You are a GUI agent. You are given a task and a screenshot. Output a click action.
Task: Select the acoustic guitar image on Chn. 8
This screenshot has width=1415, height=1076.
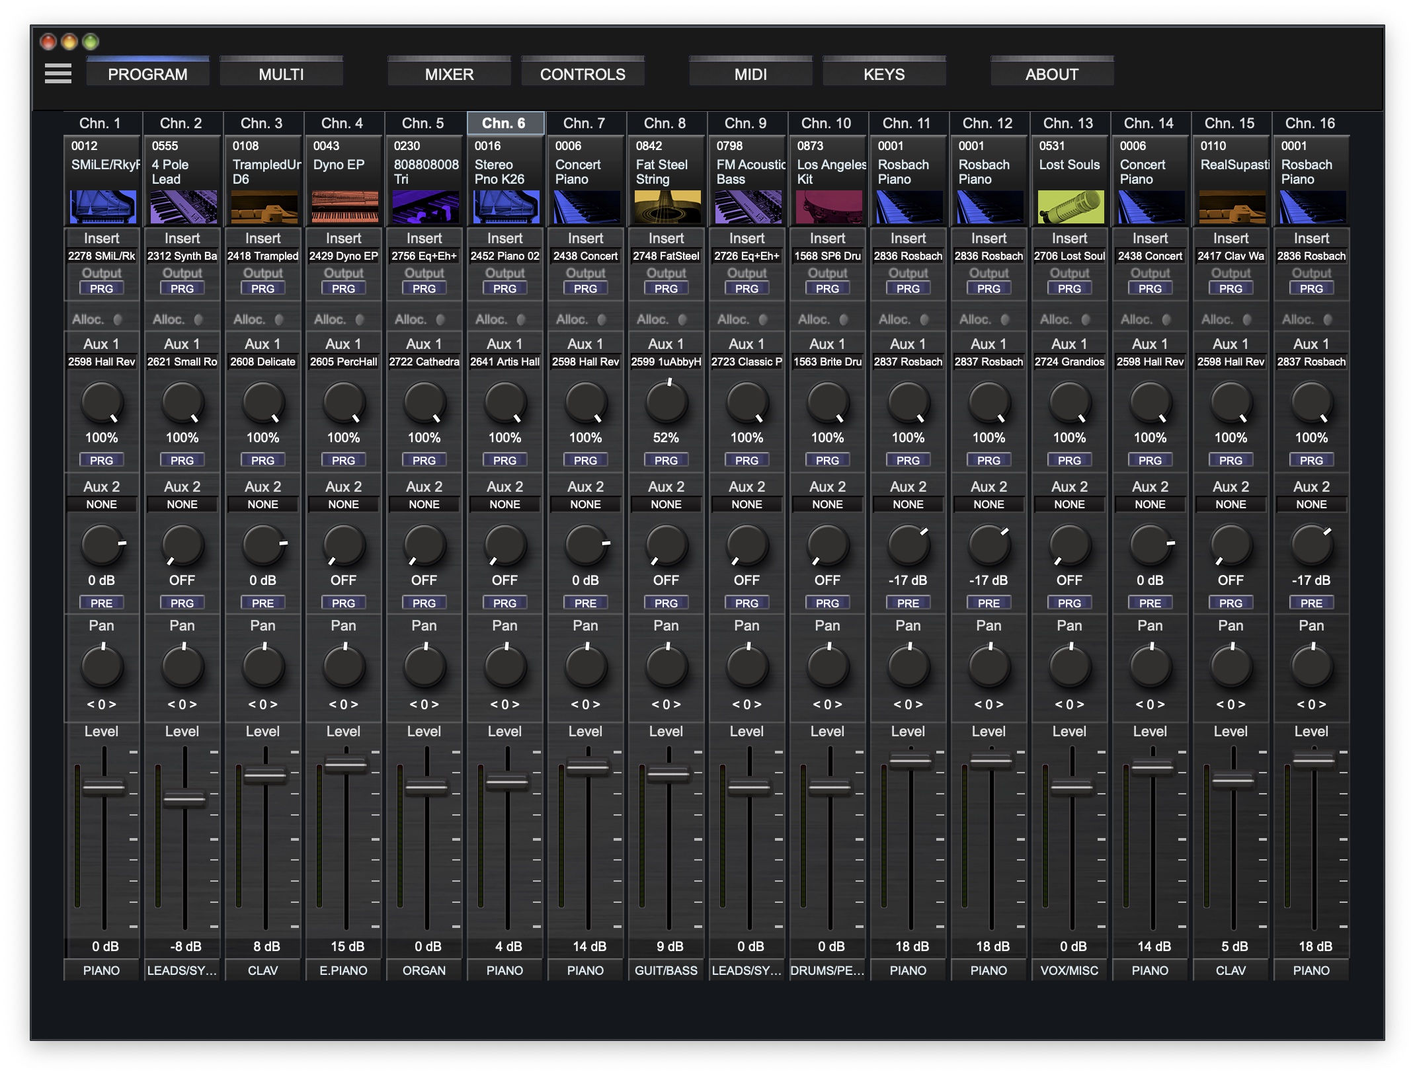click(x=667, y=207)
